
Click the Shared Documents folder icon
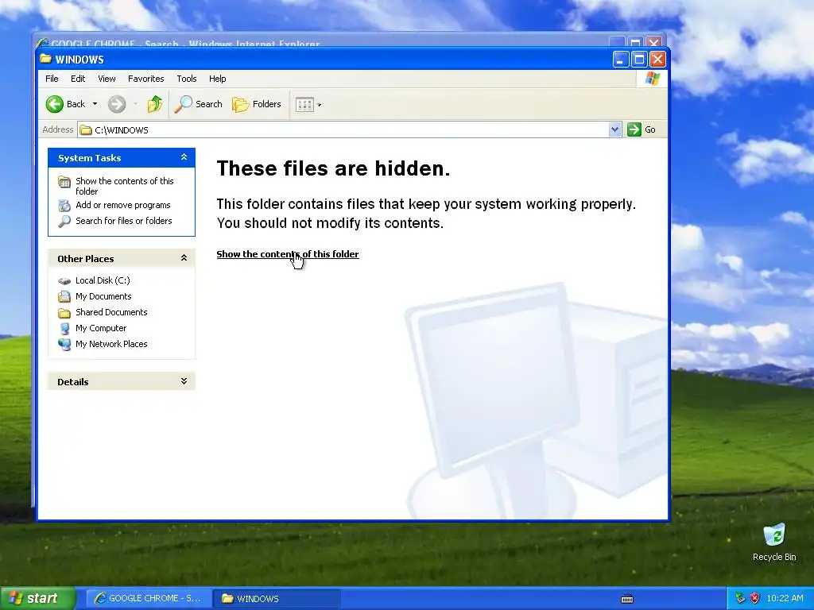[64, 313]
